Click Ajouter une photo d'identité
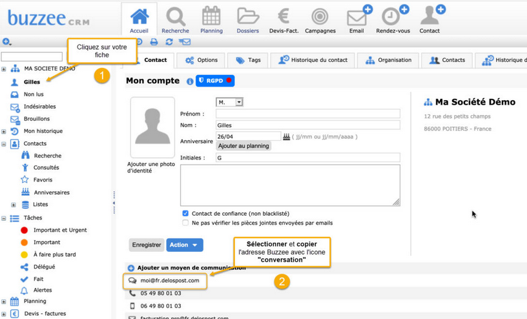This screenshot has width=527, height=319. 151,167
